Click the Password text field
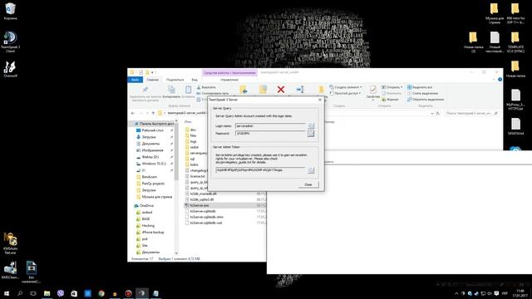This screenshot has width=532, height=299. 270,134
